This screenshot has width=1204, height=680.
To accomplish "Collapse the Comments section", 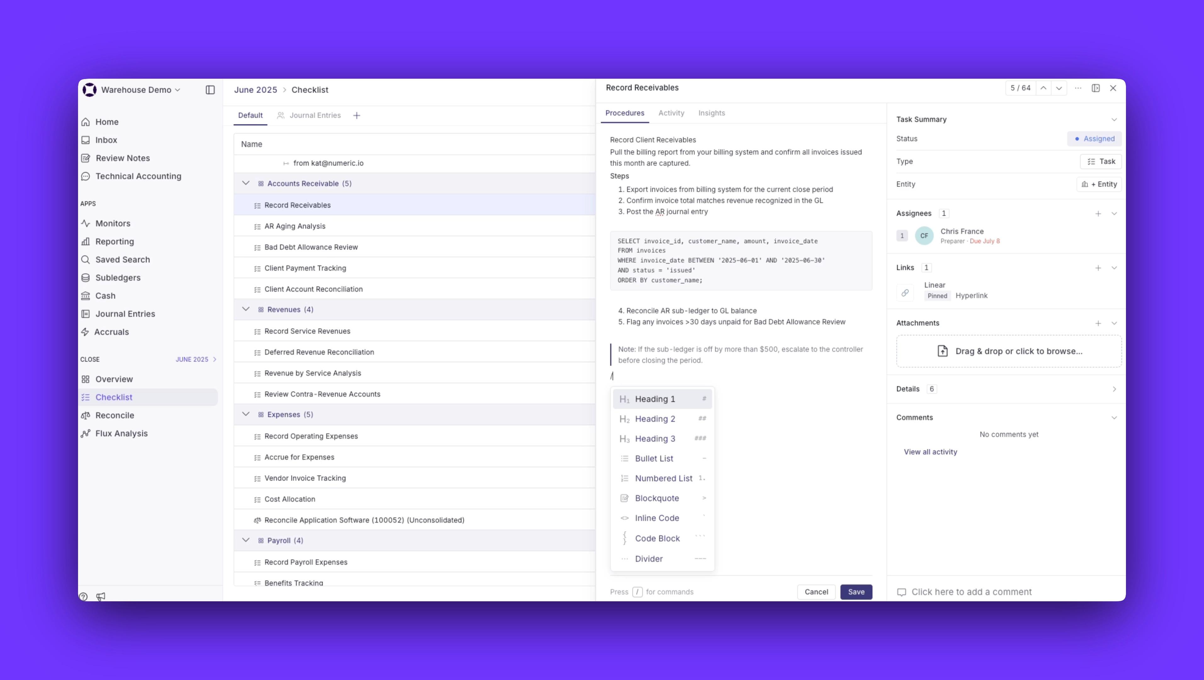I will (1114, 418).
